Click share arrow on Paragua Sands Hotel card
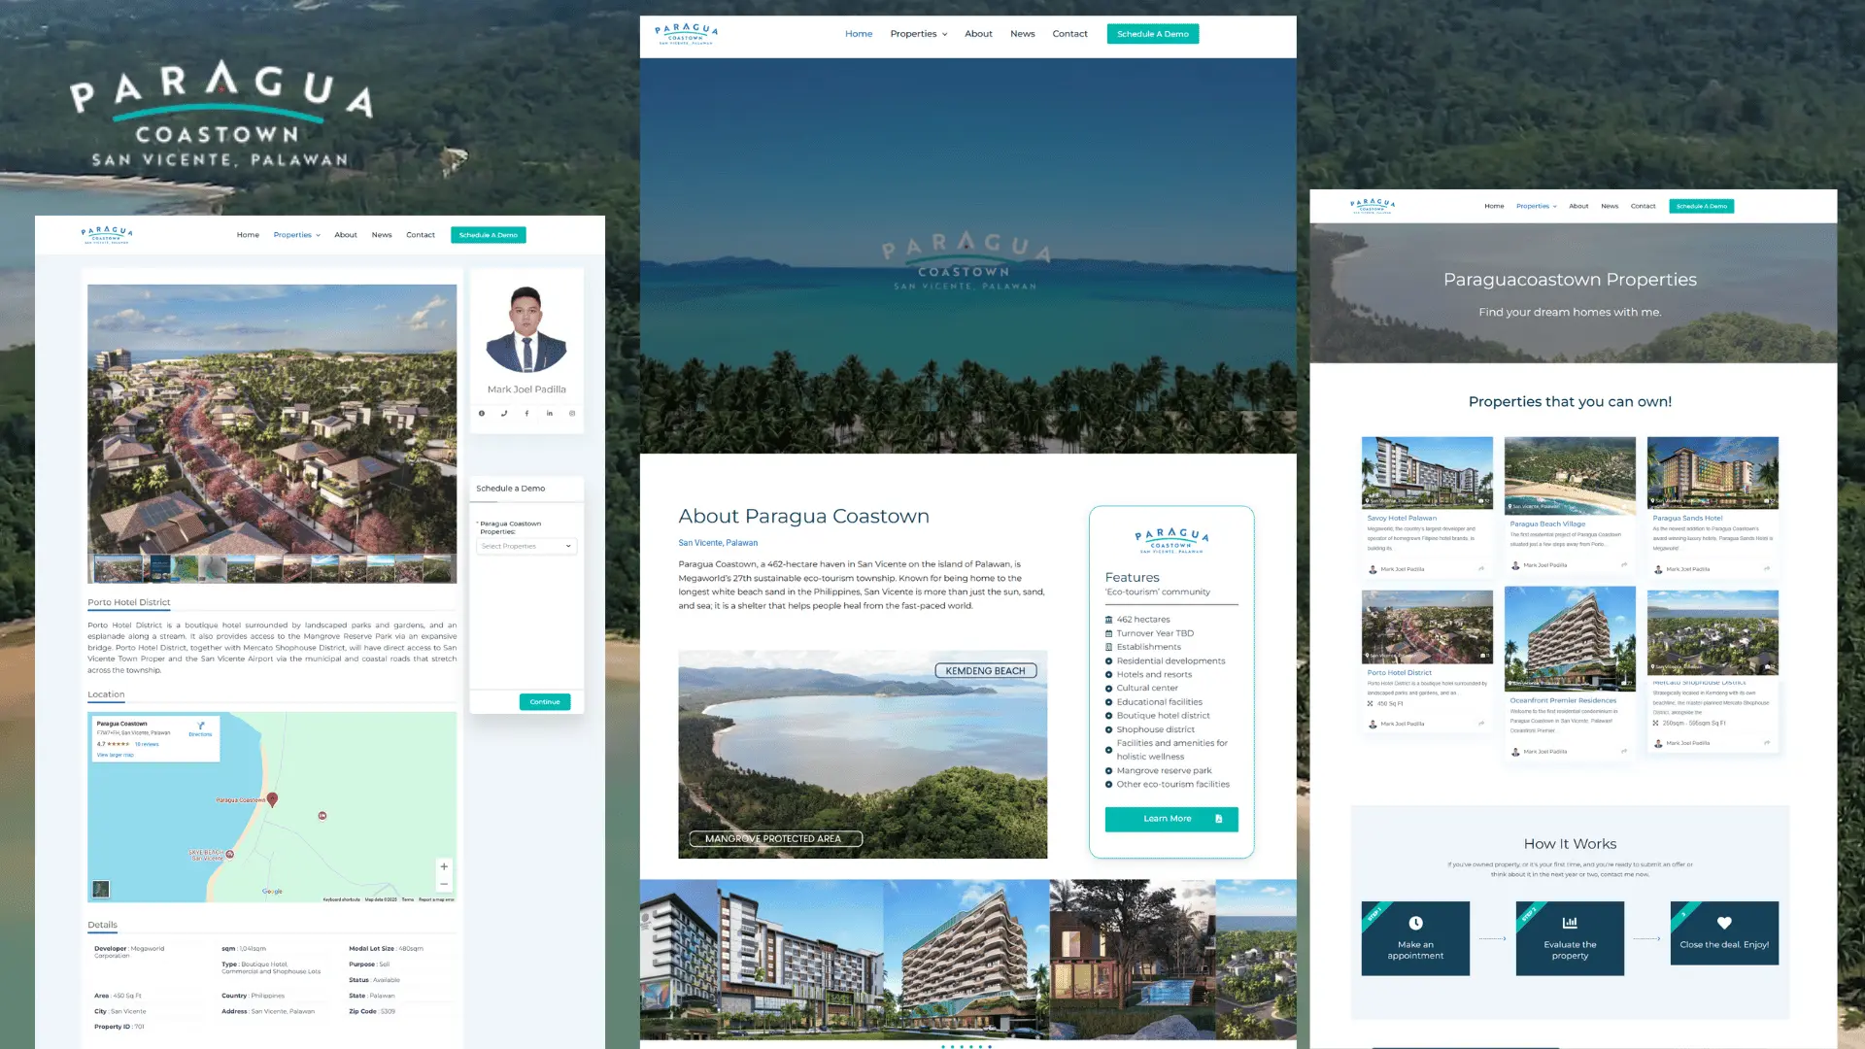Image resolution: width=1865 pixels, height=1049 pixels. tap(1767, 569)
